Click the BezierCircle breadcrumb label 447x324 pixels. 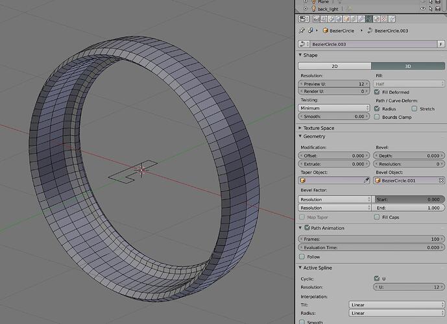click(342, 31)
